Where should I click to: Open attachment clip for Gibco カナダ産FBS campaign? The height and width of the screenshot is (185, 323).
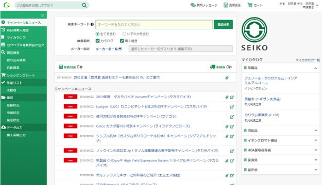(x=227, y=126)
